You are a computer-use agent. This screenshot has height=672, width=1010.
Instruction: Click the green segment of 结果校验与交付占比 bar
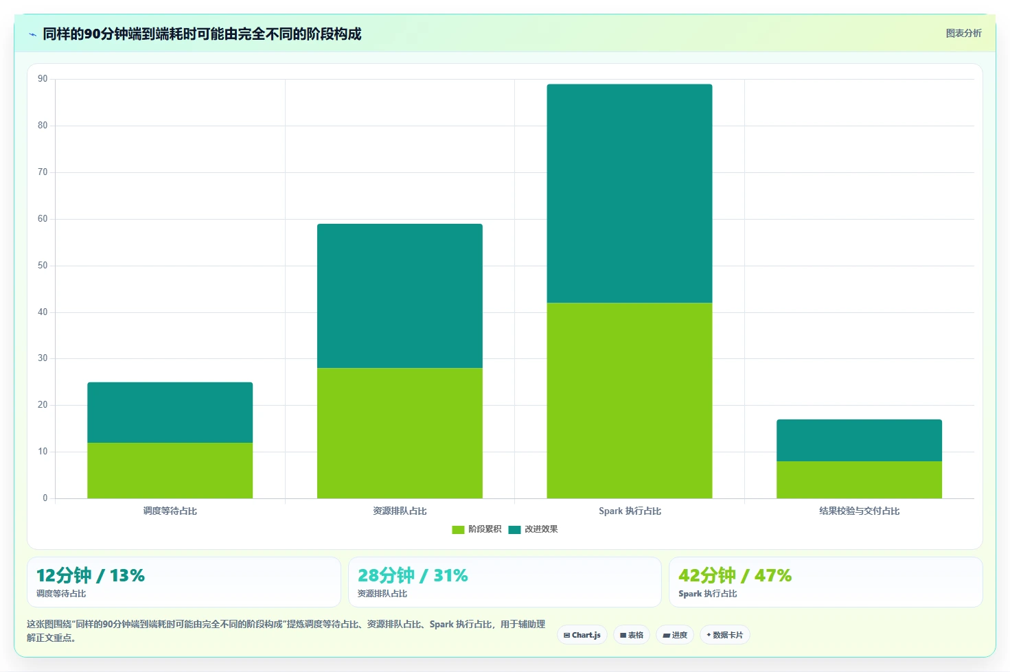pos(859,480)
